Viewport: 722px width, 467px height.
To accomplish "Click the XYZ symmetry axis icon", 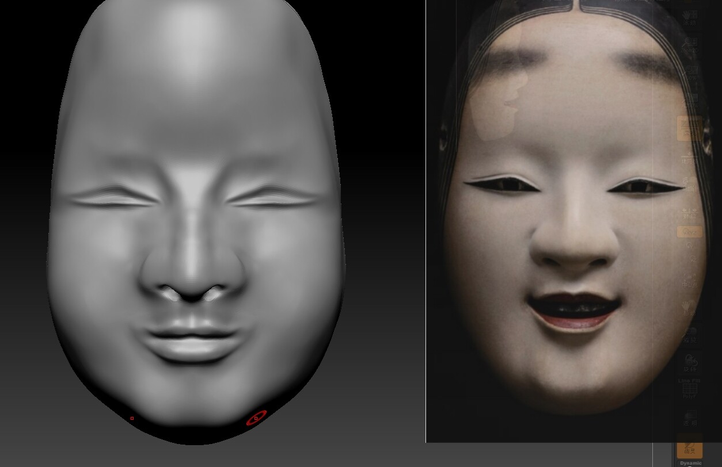I will click(x=689, y=231).
